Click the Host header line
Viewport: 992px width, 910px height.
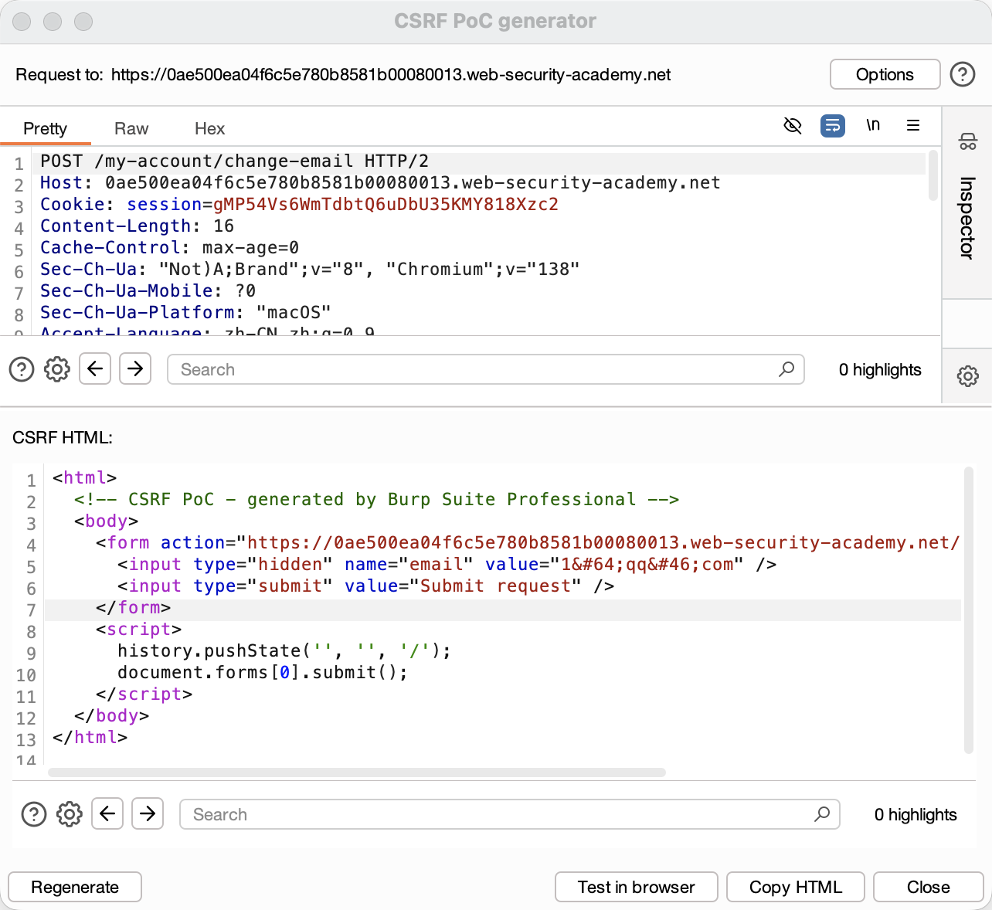click(380, 183)
